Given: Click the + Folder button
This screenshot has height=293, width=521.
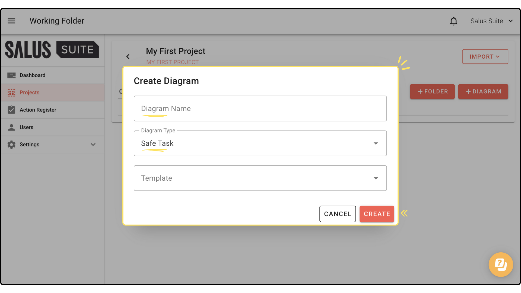Looking at the screenshot, I should coord(432,92).
